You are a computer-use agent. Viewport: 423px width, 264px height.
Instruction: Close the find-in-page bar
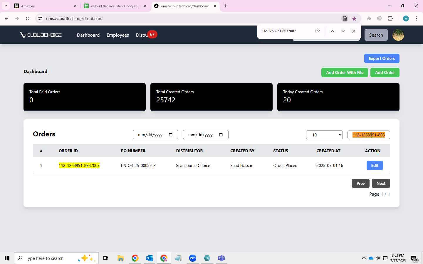pyautogui.click(x=354, y=31)
